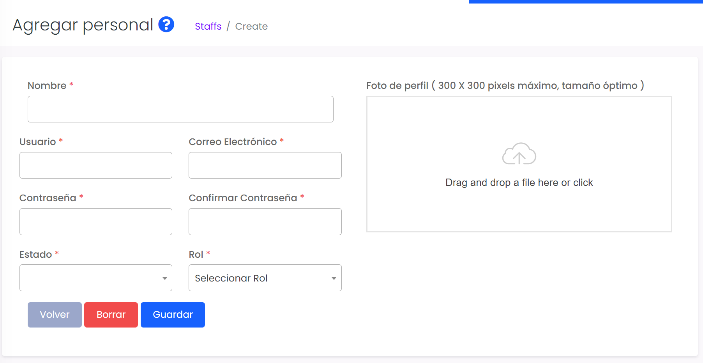Viewport: 703px width, 363px height.
Task: Click the blue help question mark icon
Action: pos(166,25)
